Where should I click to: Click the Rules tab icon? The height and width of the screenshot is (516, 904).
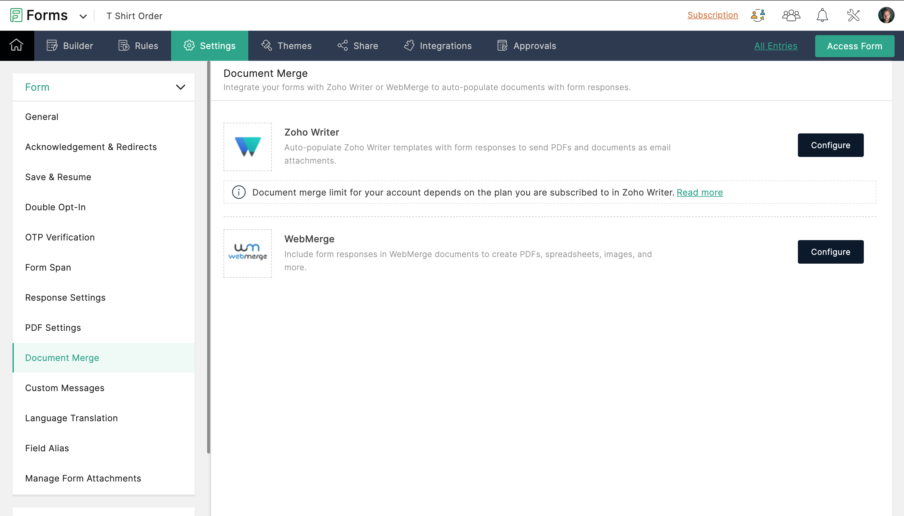124,46
